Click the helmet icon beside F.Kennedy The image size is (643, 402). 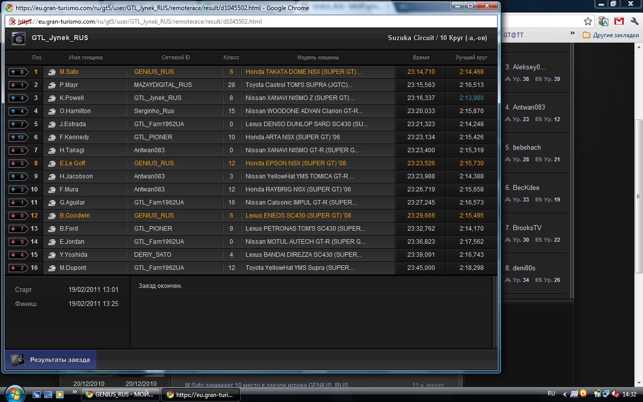(52, 137)
